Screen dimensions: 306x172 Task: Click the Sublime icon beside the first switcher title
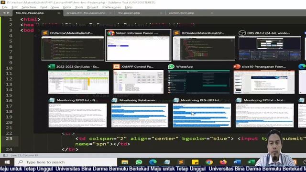[x=45, y=33]
